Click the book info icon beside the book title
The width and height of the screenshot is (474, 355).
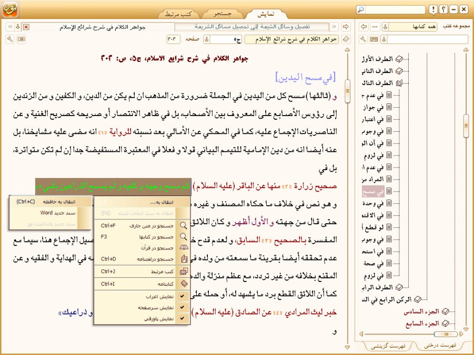click(346, 39)
